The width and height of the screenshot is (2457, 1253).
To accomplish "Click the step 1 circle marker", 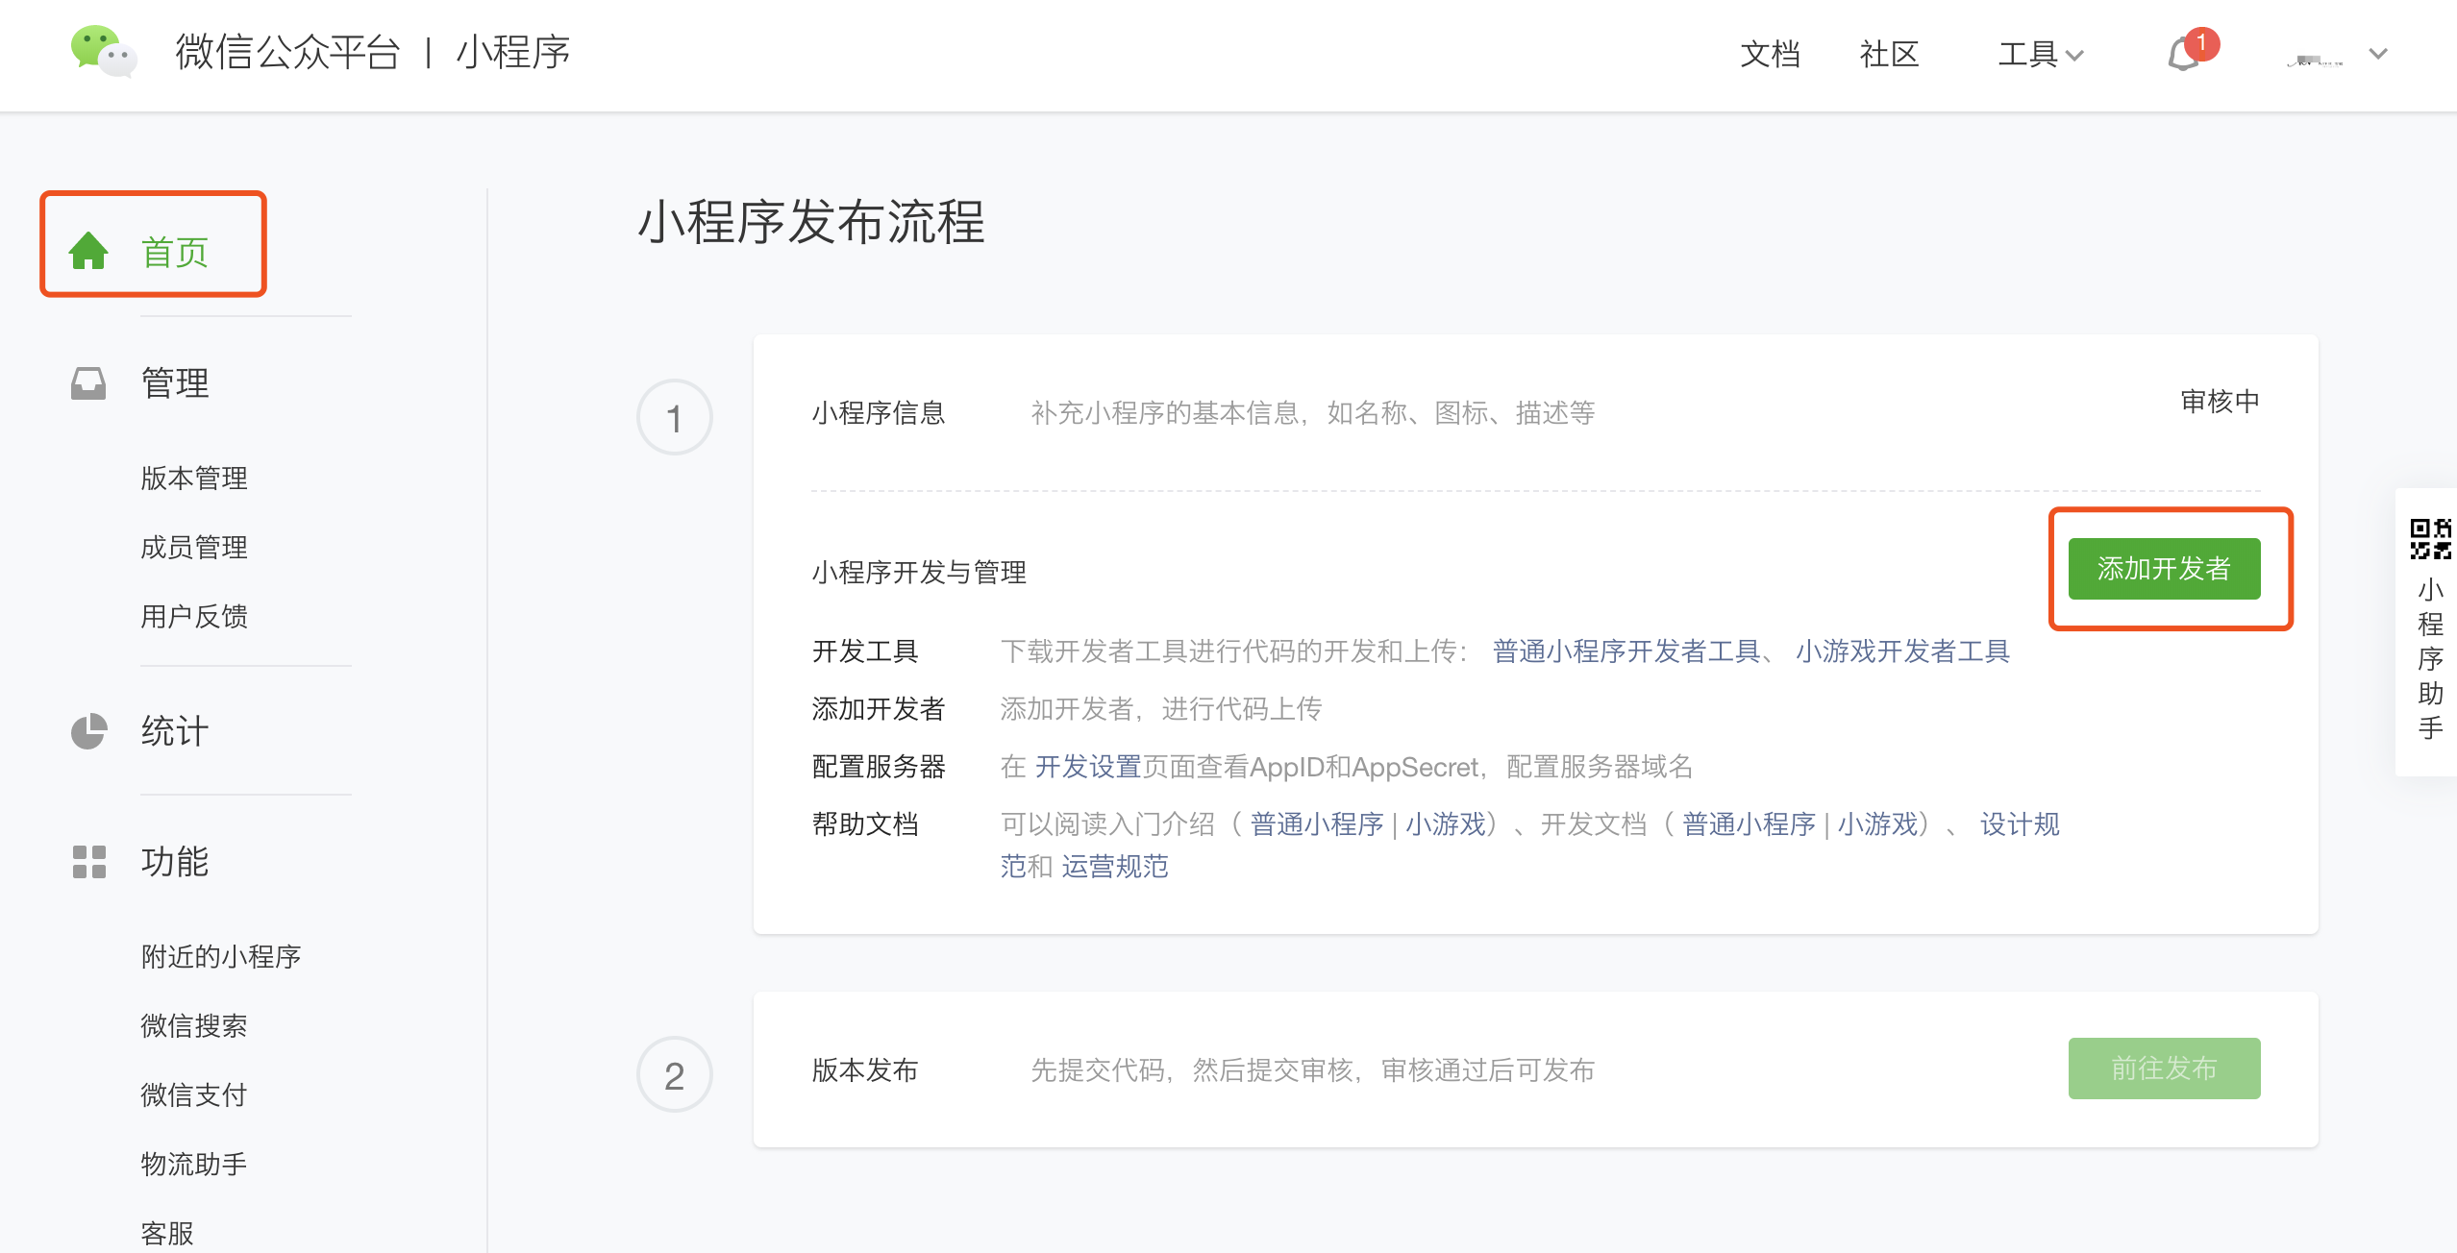I will (674, 417).
